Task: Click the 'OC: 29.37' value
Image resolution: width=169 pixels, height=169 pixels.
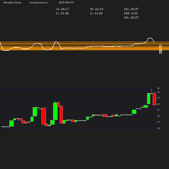Action: coord(131,9)
